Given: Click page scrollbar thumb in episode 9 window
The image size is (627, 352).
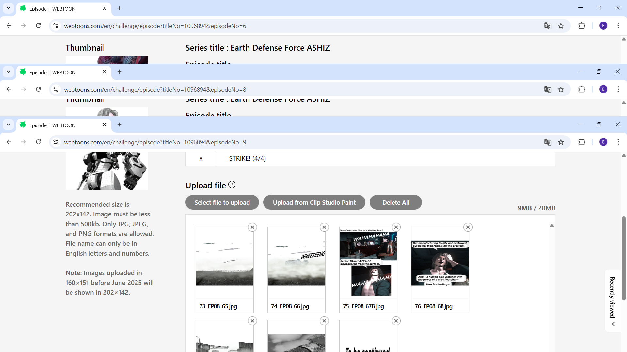Looking at the screenshot, I should [x=624, y=257].
